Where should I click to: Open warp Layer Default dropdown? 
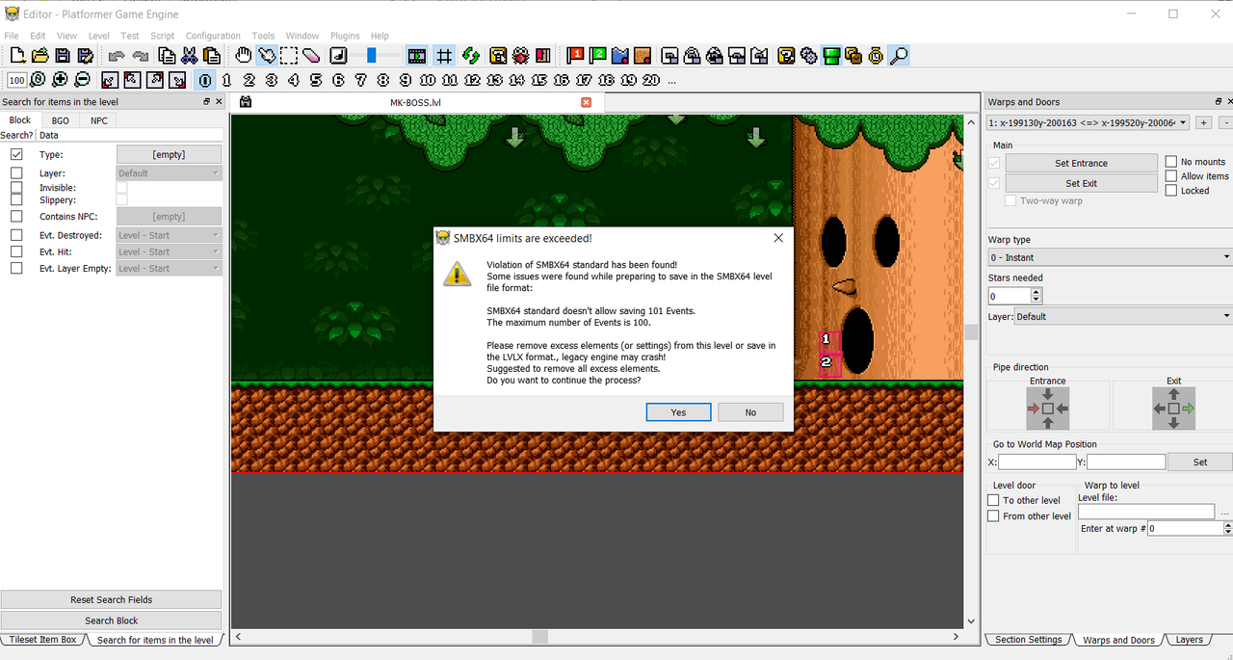1125,316
